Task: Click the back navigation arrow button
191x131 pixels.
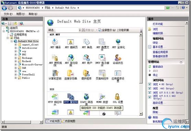Action: pos(5,8)
